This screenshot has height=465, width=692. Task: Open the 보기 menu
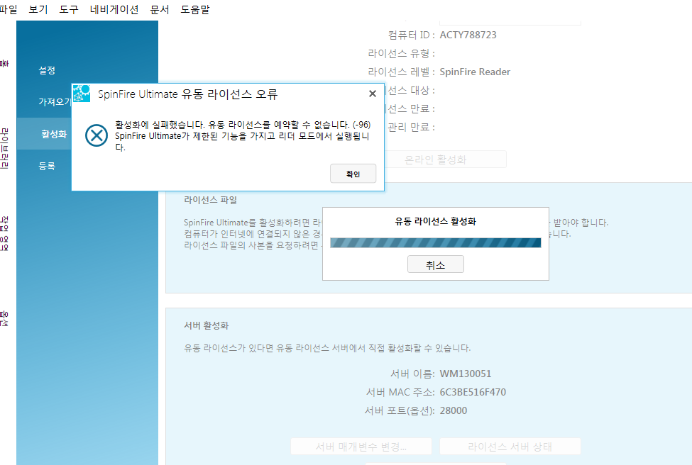point(38,9)
